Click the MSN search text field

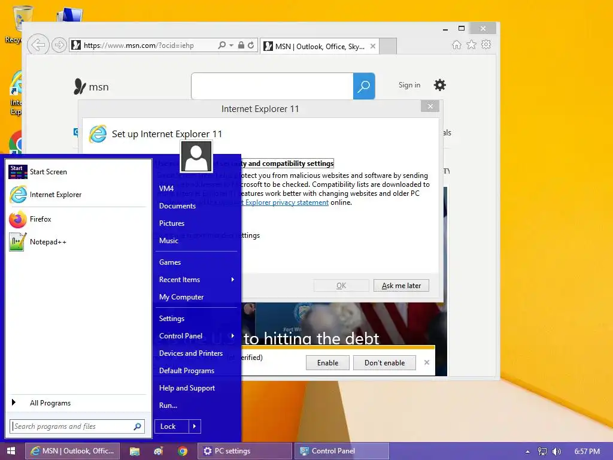point(272,86)
